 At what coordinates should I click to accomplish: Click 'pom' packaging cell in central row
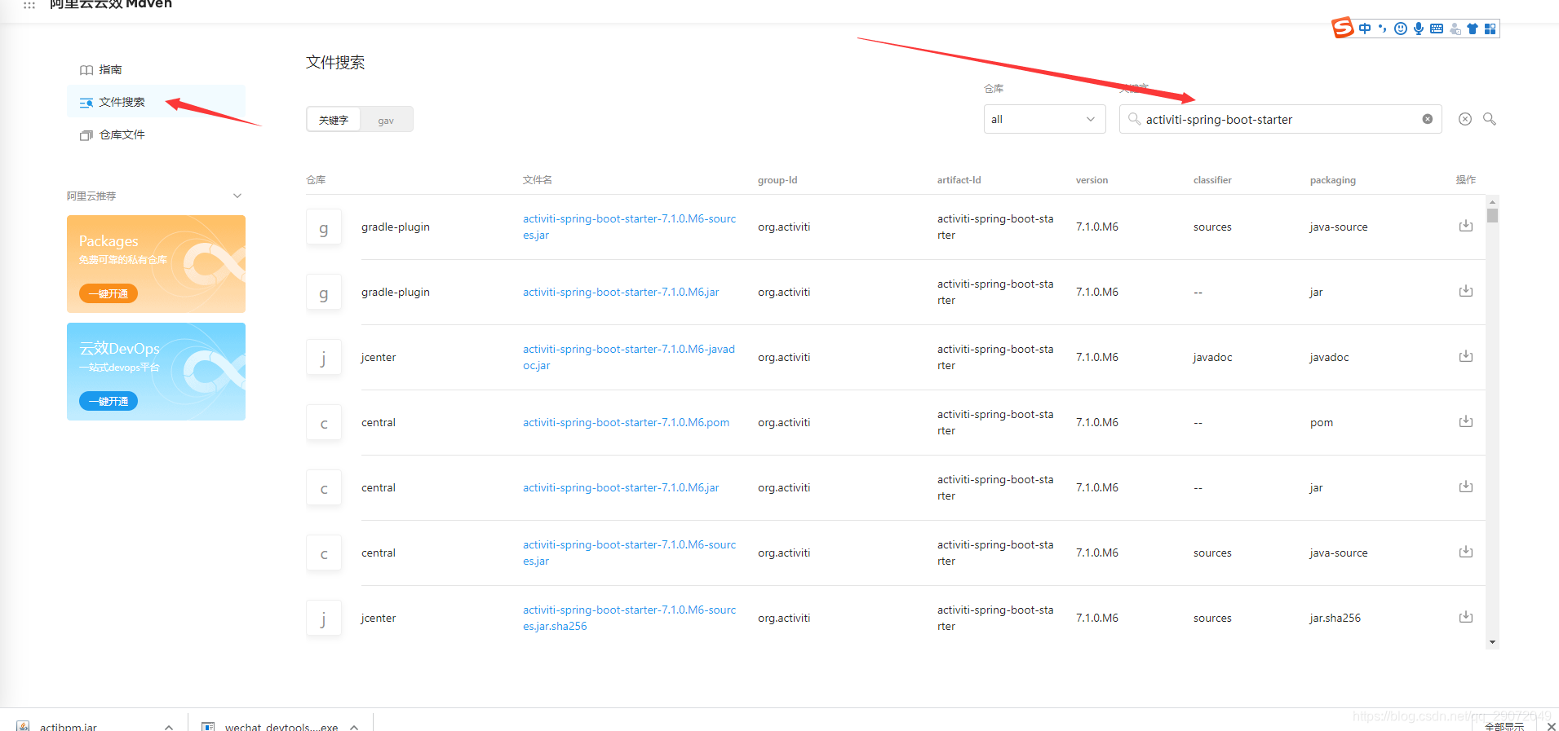click(1322, 422)
